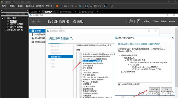Close the 主页 tab
The height and width of the screenshot is (98, 178).
(x=39, y=12)
